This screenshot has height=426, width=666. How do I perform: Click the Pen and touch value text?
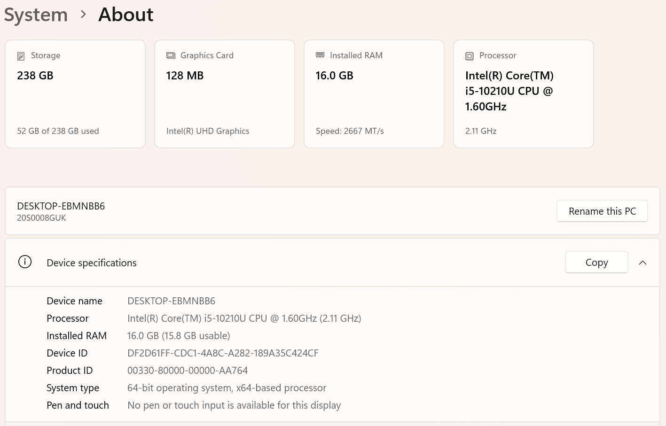234,405
